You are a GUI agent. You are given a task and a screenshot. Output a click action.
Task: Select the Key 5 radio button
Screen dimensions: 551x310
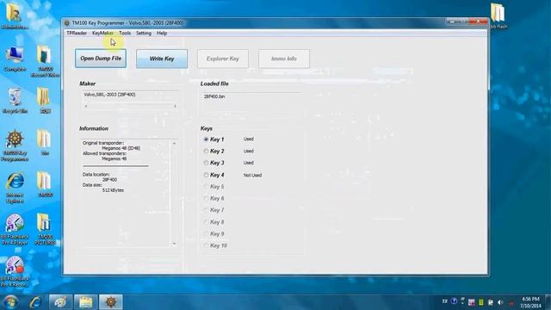[x=206, y=187]
